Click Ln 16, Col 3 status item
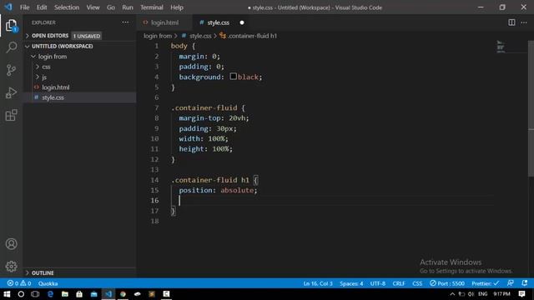 318,283
